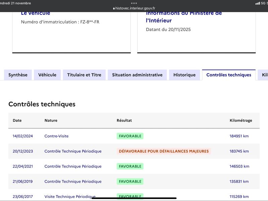Click the padlock icon in address bar
268x201 pixels.
114,8
